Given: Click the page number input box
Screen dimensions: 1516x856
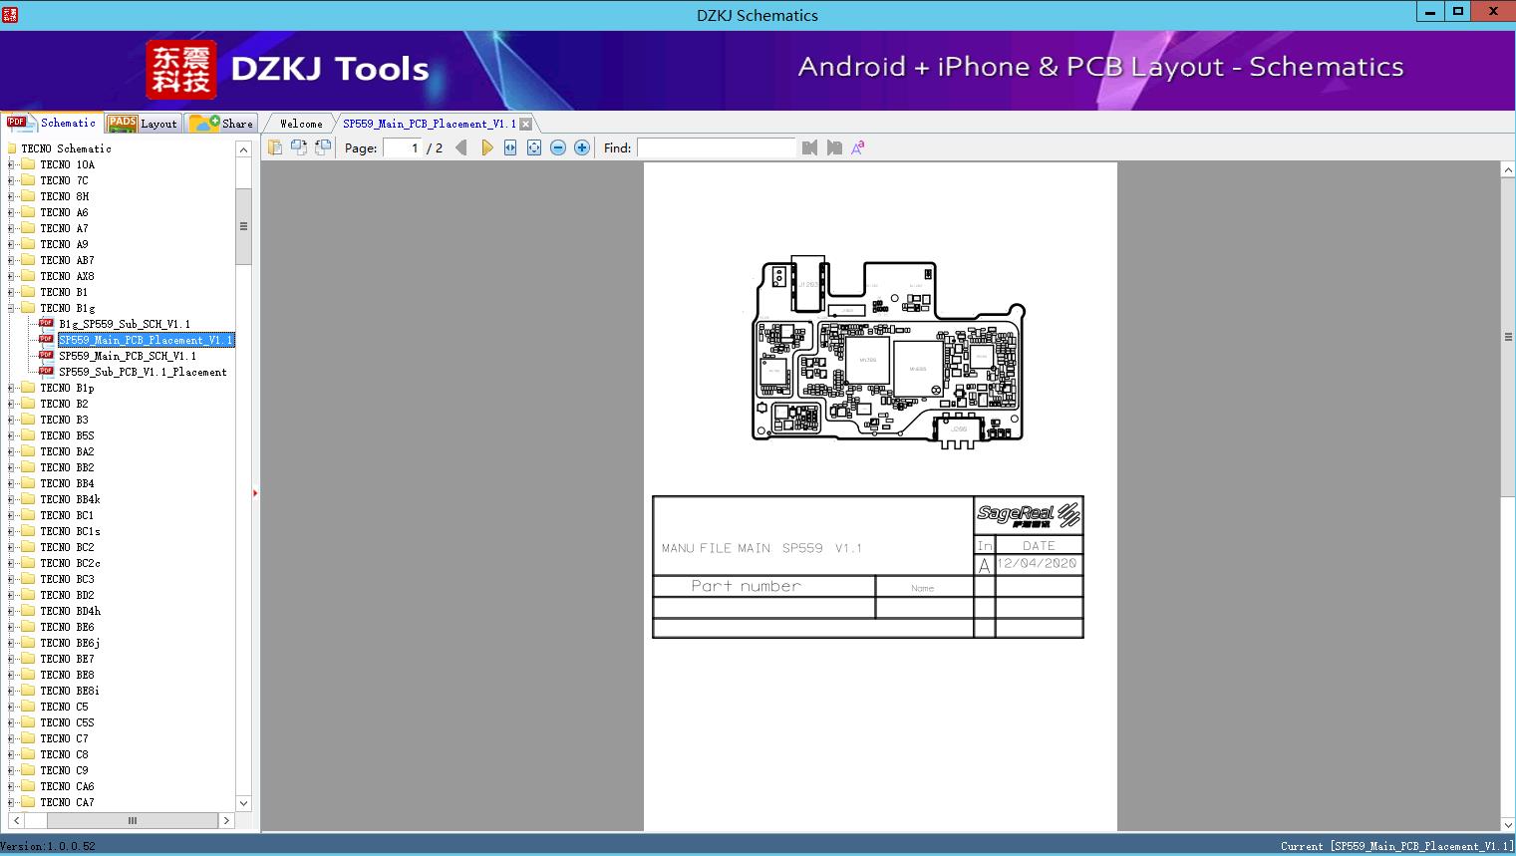Looking at the screenshot, I should (403, 147).
